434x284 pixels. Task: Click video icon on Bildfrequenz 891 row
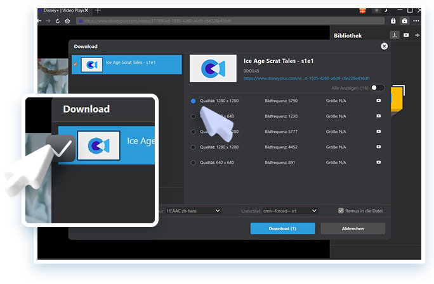(x=378, y=163)
